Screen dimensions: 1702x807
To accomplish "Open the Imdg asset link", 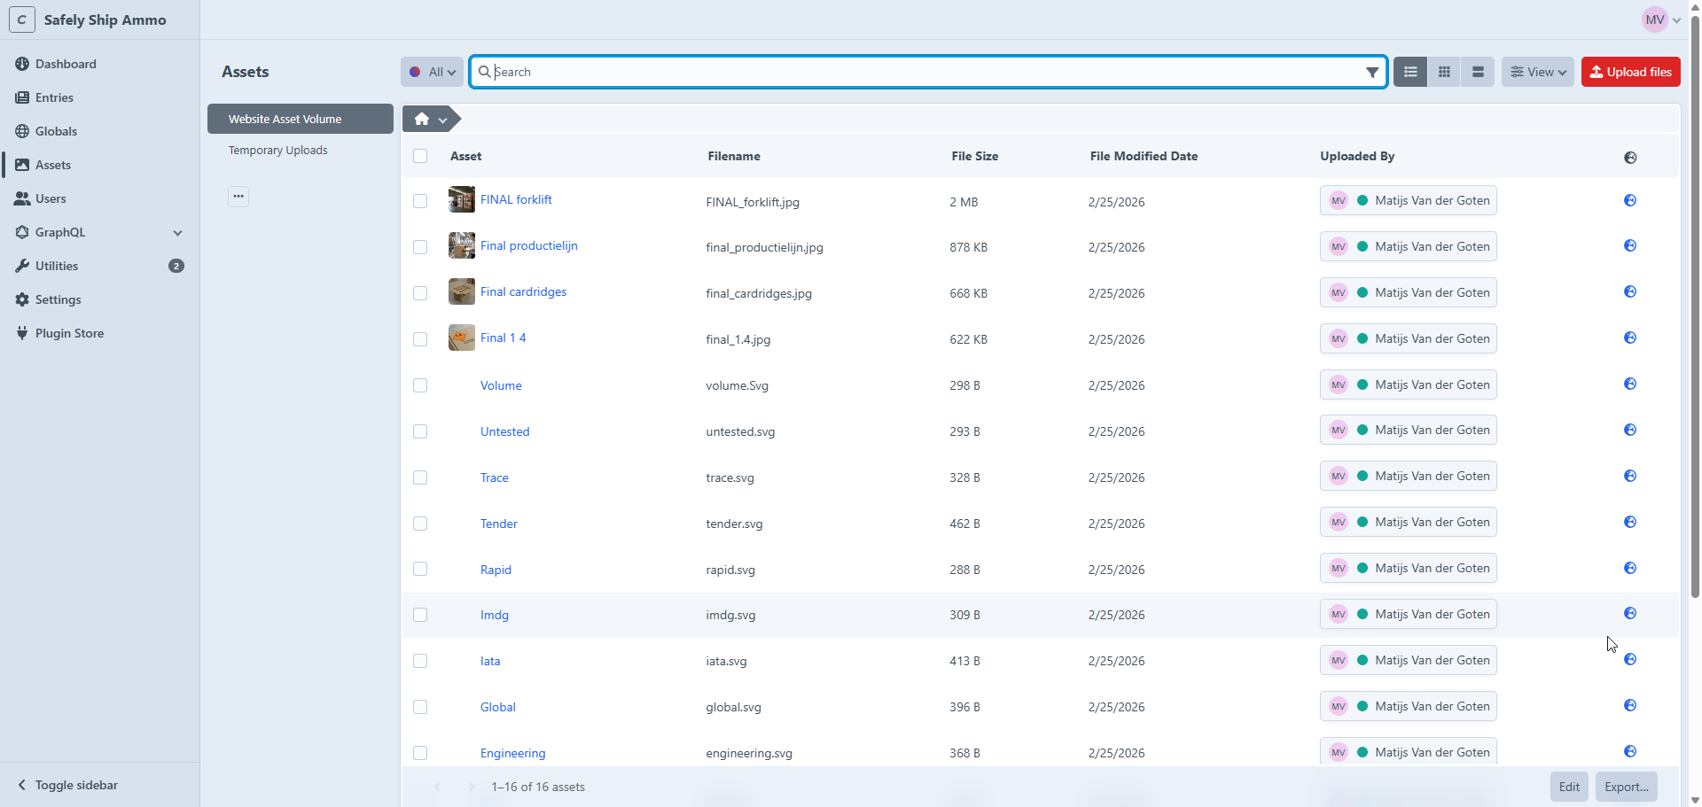I will 495,615.
